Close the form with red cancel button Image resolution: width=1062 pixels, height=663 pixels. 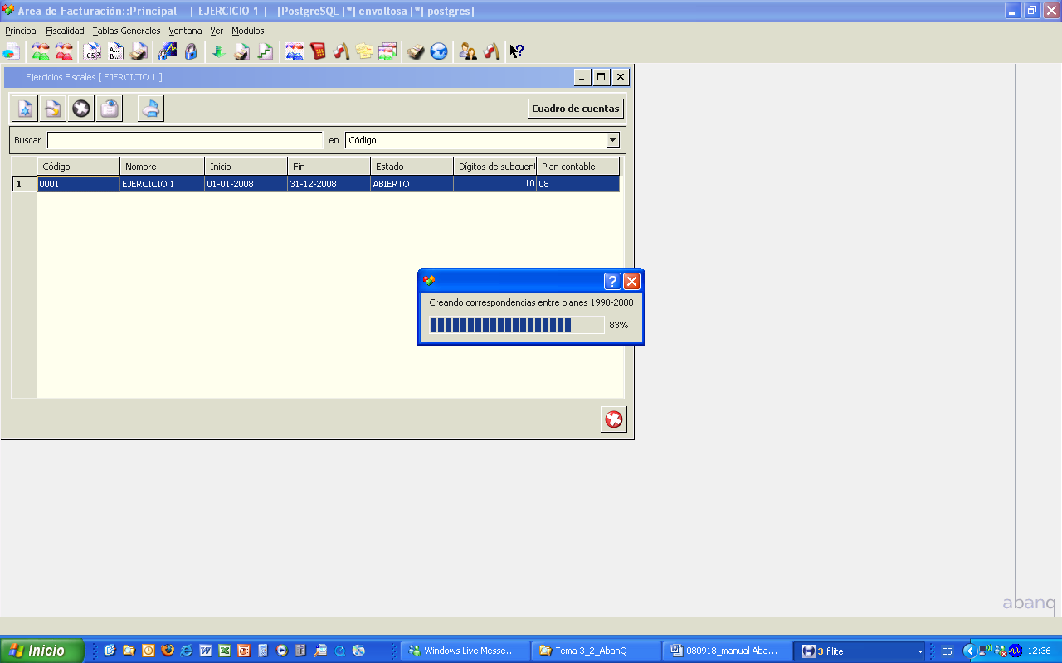pos(614,419)
